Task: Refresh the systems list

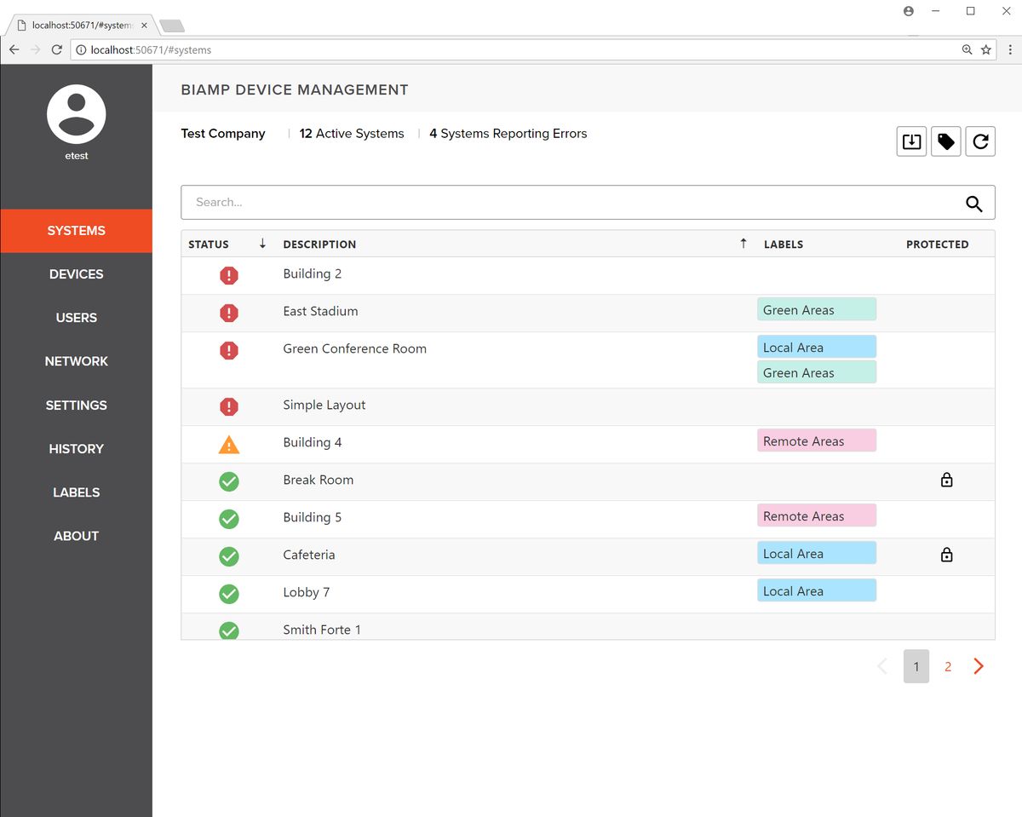Action: click(x=980, y=141)
